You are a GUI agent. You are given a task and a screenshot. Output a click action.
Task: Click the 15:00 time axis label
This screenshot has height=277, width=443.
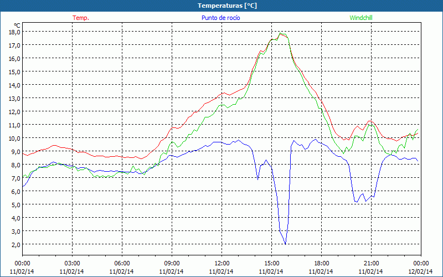(x=271, y=264)
